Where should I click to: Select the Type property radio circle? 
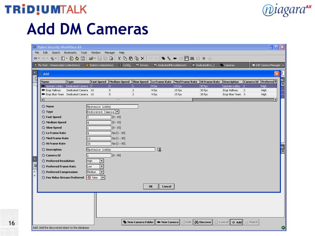[x=43, y=112]
